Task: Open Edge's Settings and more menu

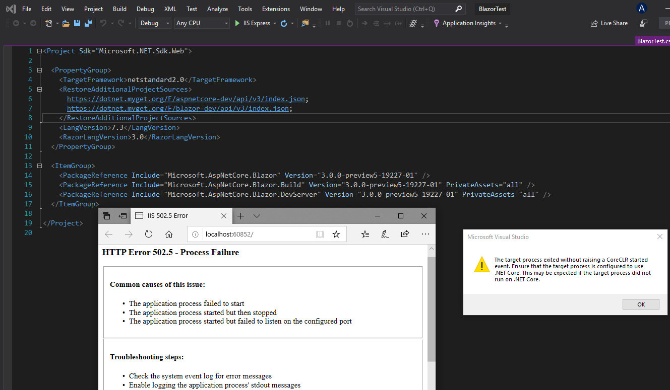Action: click(425, 233)
